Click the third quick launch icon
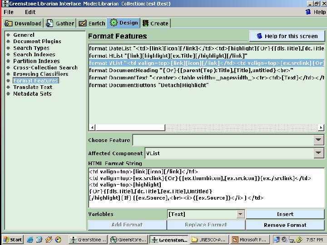The image size is (327, 245). (49, 240)
